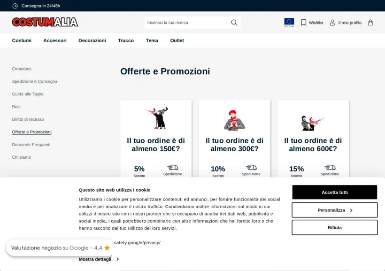Click the Costumalia logo
Image resolution: width=385 pixels, height=271 pixels.
tap(45, 22)
